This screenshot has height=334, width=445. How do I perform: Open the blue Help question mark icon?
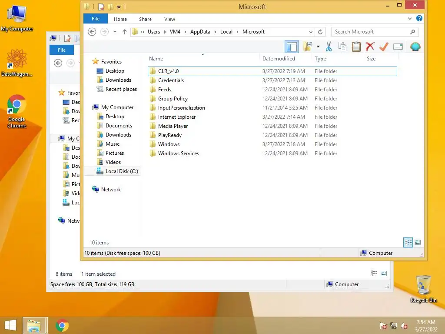point(419,18)
